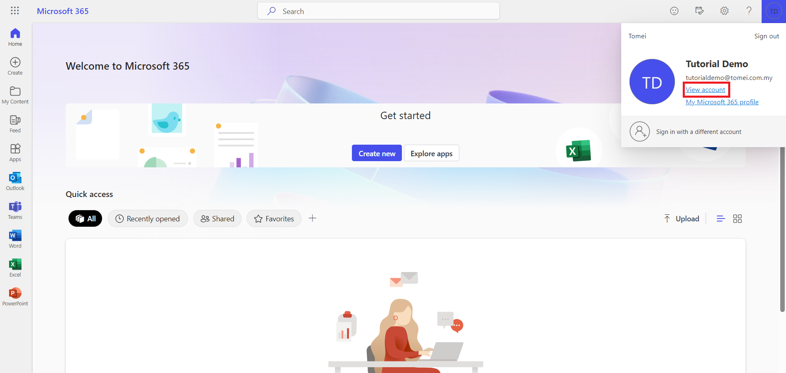Open Excel from the sidebar

point(15,268)
